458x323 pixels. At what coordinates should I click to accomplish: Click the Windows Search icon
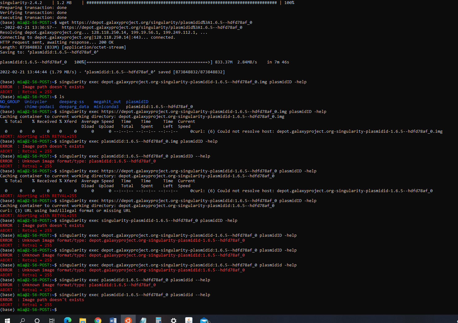[x=22, y=320]
